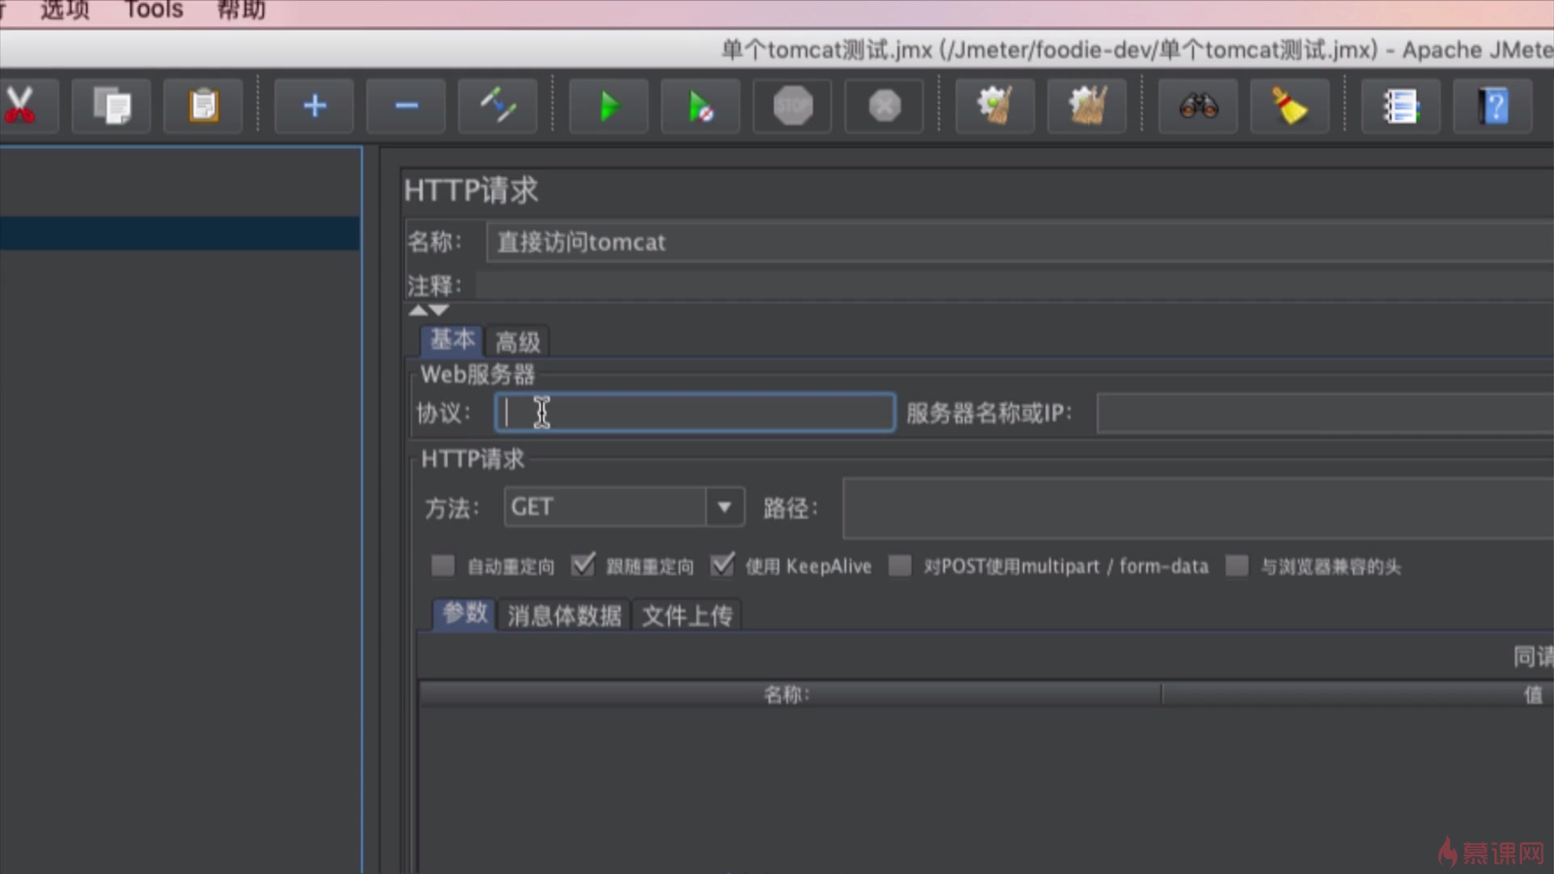Screen dimensions: 1554x874
Task: Collapse section using up triangle below 注释
Action: pyautogui.click(x=418, y=310)
